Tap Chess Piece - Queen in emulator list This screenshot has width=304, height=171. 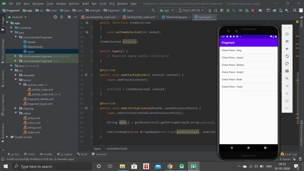(232, 58)
